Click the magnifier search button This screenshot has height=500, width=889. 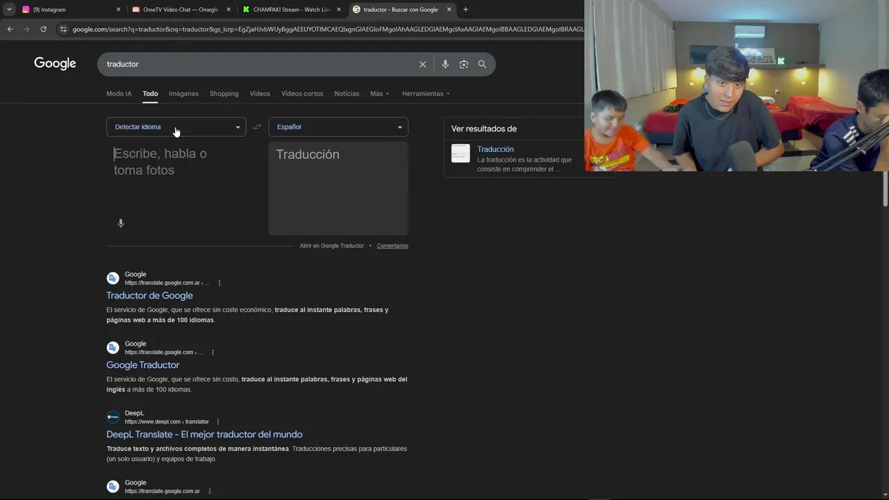(x=482, y=64)
